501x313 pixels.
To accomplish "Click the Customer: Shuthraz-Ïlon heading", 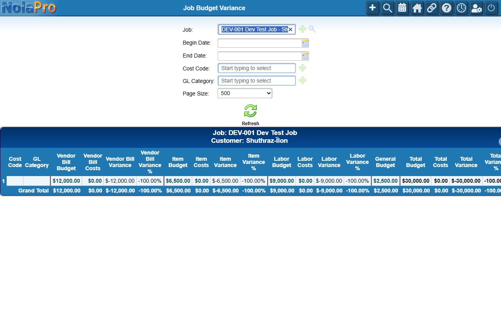I will pos(249,140).
